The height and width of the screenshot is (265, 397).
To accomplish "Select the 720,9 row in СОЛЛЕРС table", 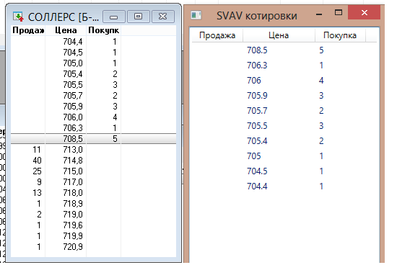I will [x=93, y=247].
